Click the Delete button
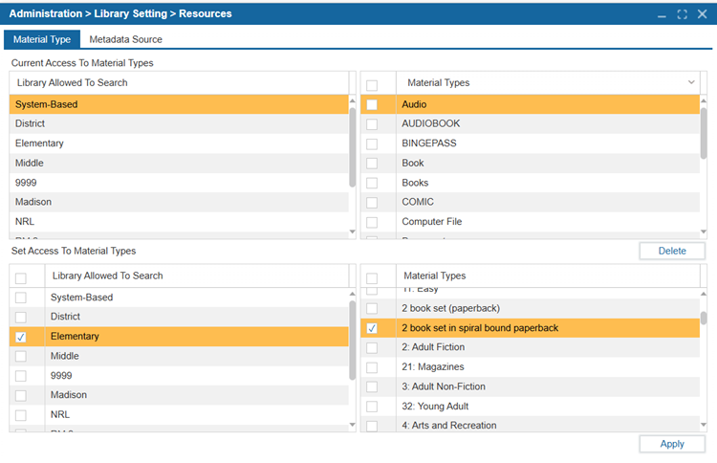Viewport: 717px width, 463px height. click(672, 251)
